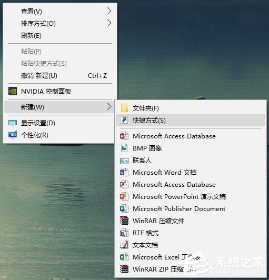Select WinRAR 压缩文件 entry

click(191, 221)
